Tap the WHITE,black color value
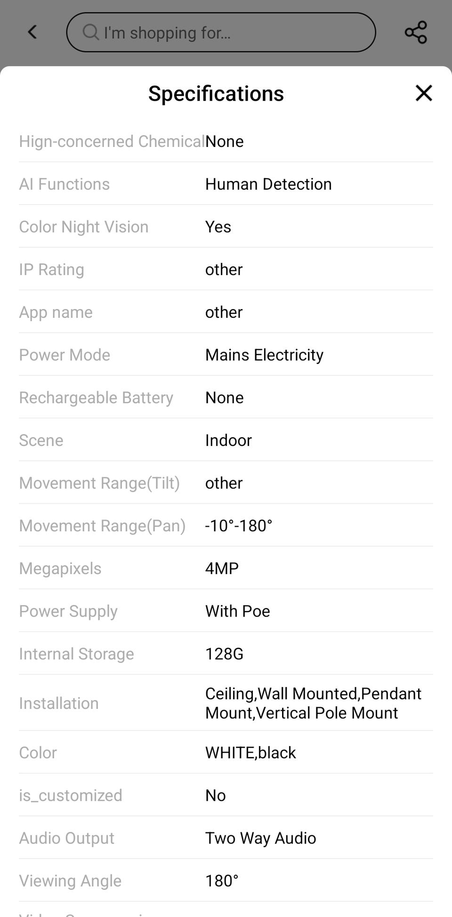Viewport: 452px width, 917px height. tap(250, 753)
